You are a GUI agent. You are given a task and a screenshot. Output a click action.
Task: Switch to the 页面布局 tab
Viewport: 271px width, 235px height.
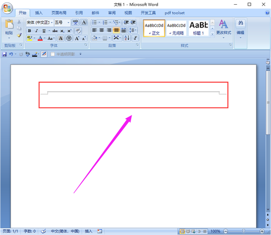(59, 13)
